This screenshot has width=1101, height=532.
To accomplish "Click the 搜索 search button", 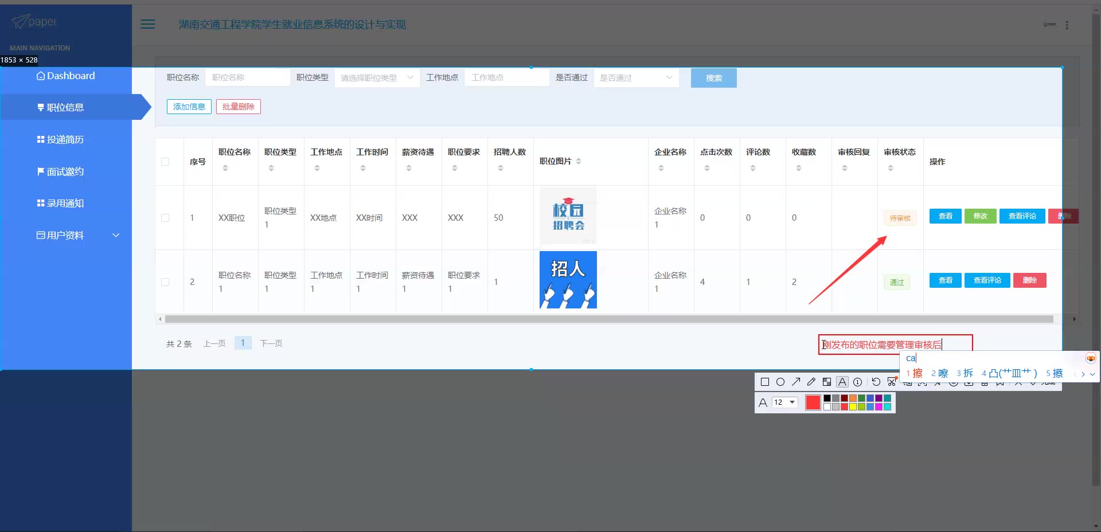I will pyautogui.click(x=714, y=78).
